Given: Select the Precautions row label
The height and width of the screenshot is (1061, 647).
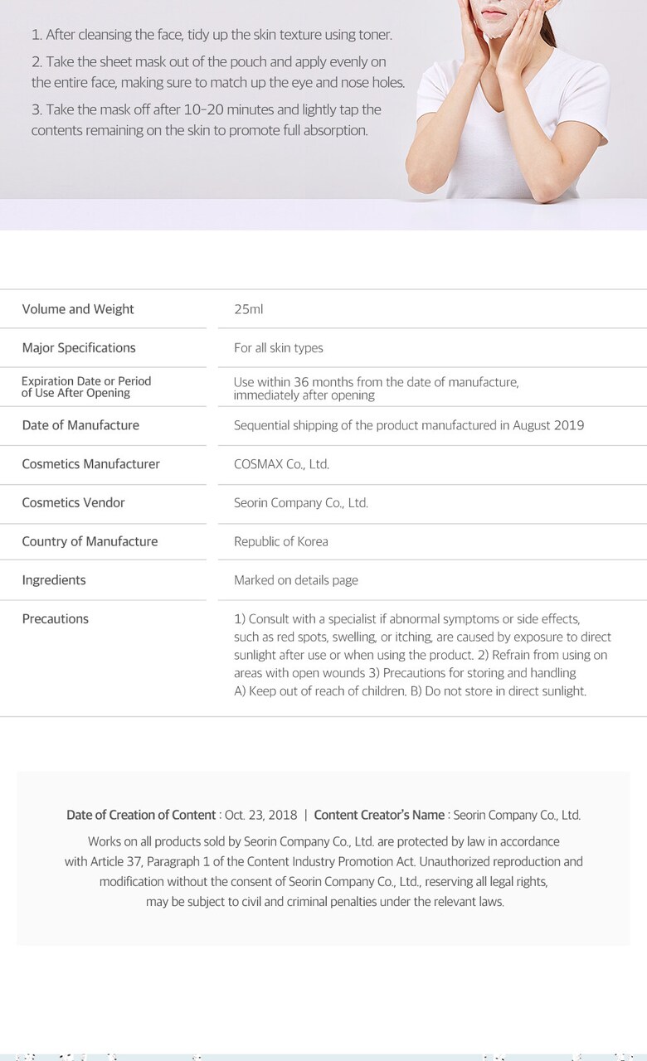Looking at the screenshot, I should 55,619.
